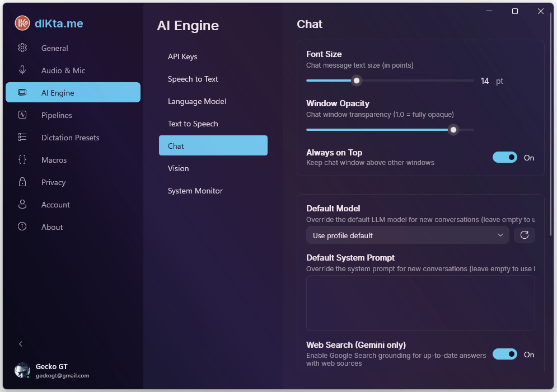Click the About info icon
Image resolution: width=557 pixels, height=392 pixels.
click(22, 226)
